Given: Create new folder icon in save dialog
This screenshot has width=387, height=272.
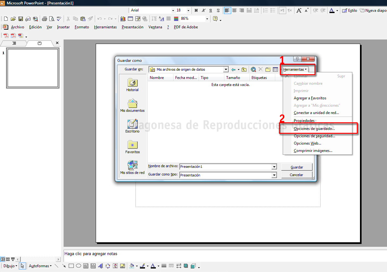Looking at the screenshot, I should pyautogui.click(x=268, y=69).
